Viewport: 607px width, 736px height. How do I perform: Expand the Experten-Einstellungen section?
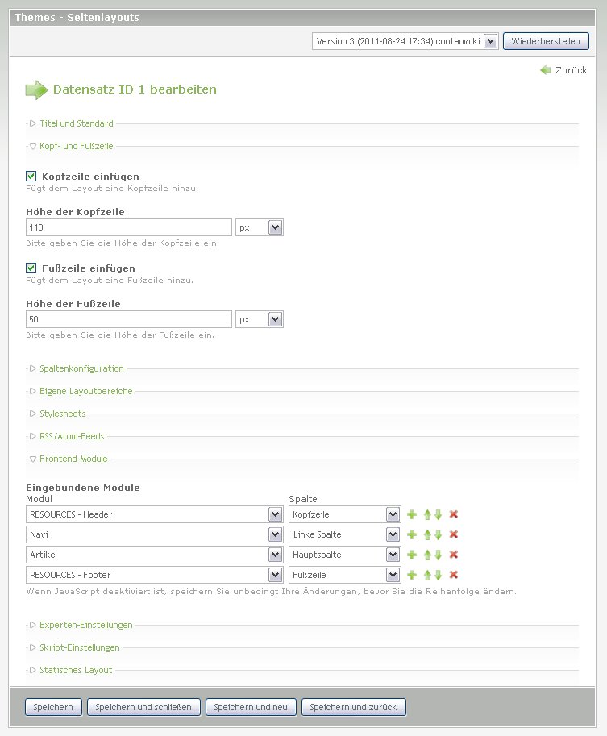point(85,625)
